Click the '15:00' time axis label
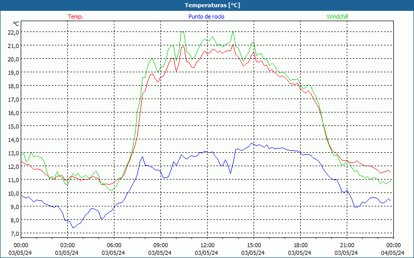Image resolution: width=414 pixels, height=258 pixels. 254,246
